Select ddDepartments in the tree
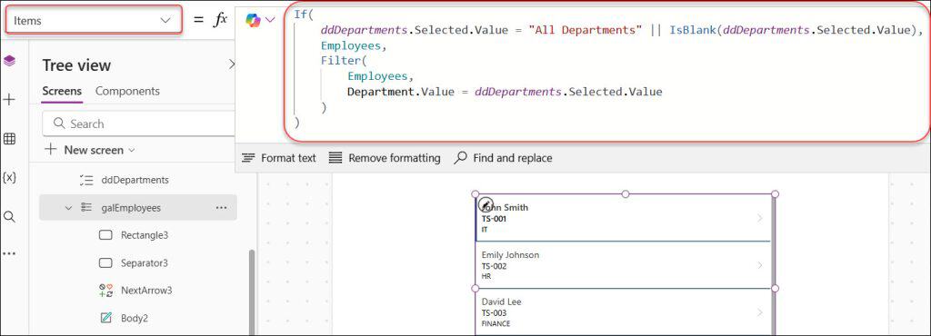Image resolution: width=931 pixels, height=336 pixels. pos(135,180)
